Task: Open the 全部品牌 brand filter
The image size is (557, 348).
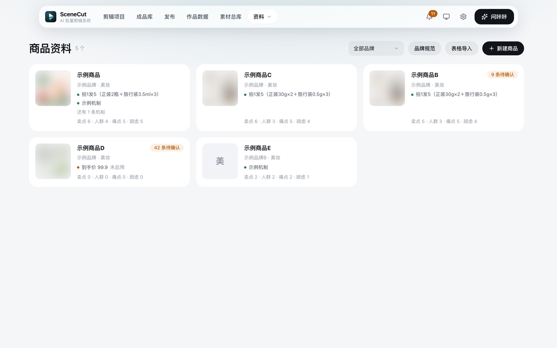Action: pyautogui.click(x=376, y=49)
